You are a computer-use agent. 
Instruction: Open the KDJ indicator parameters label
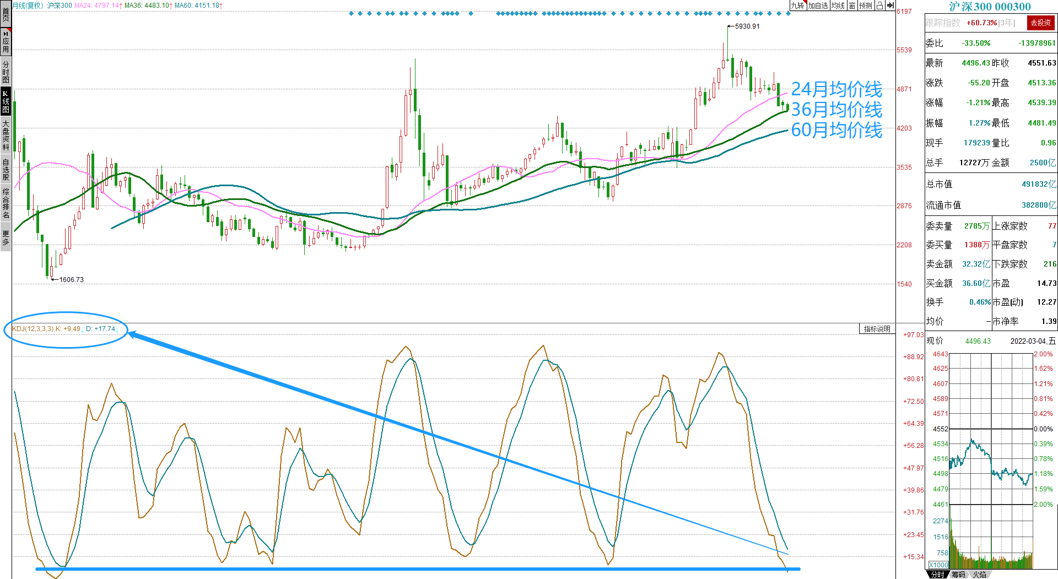tap(33, 329)
